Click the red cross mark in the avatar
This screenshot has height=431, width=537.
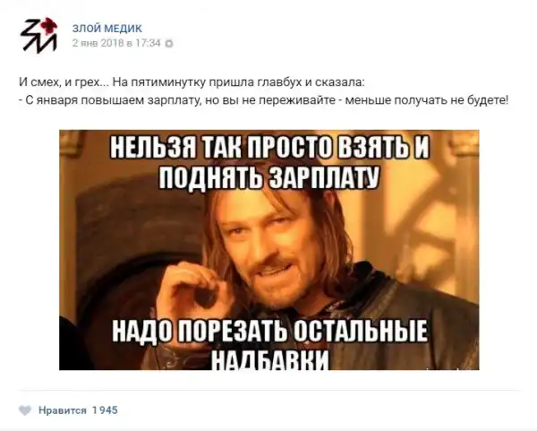(x=49, y=25)
